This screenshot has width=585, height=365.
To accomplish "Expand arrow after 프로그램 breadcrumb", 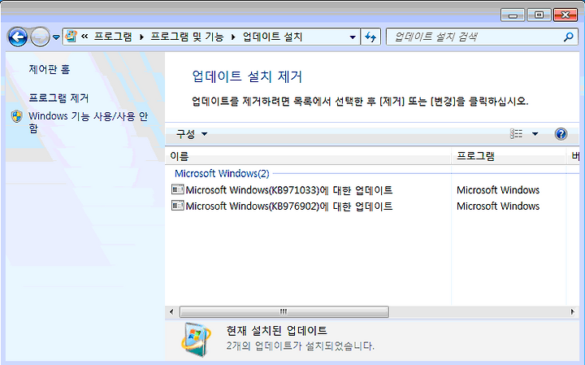I will tap(141, 37).
